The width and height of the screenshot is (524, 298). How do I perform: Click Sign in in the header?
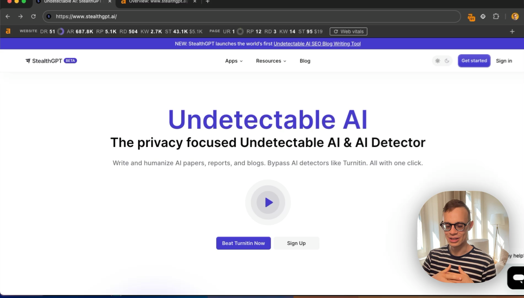pyautogui.click(x=504, y=61)
